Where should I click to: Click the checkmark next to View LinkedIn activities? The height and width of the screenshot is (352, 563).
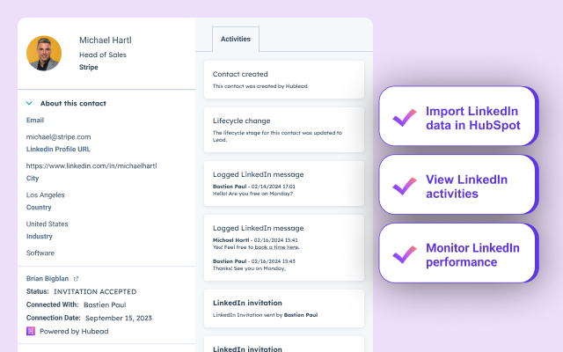coord(405,187)
